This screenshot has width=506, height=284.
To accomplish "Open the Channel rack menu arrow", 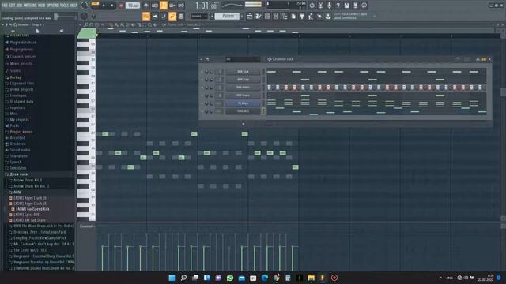I will [x=202, y=59].
